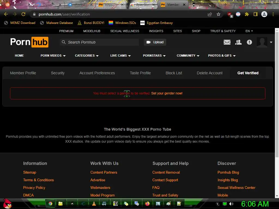Open the Insights Blog footer link
This screenshot has height=209, width=279.
tap(228, 180)
